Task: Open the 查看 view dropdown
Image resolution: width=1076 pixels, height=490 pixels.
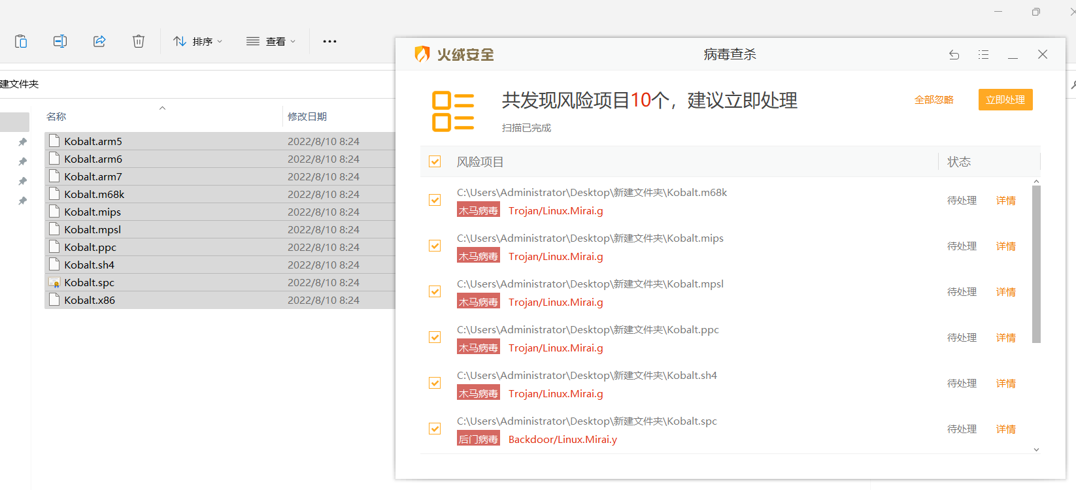Action: click(271, 41)
